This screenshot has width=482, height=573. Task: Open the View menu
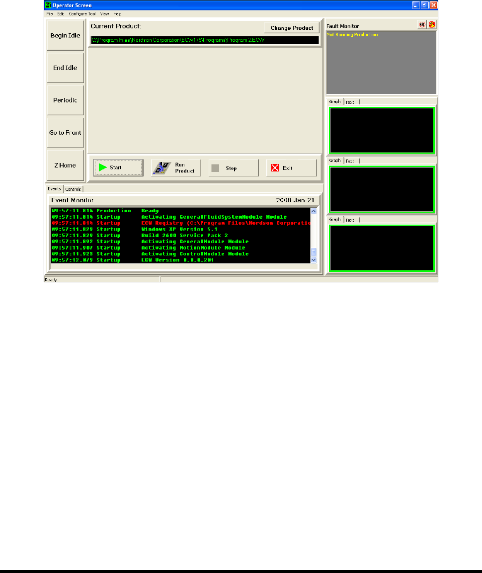click(x=104, y=14)
